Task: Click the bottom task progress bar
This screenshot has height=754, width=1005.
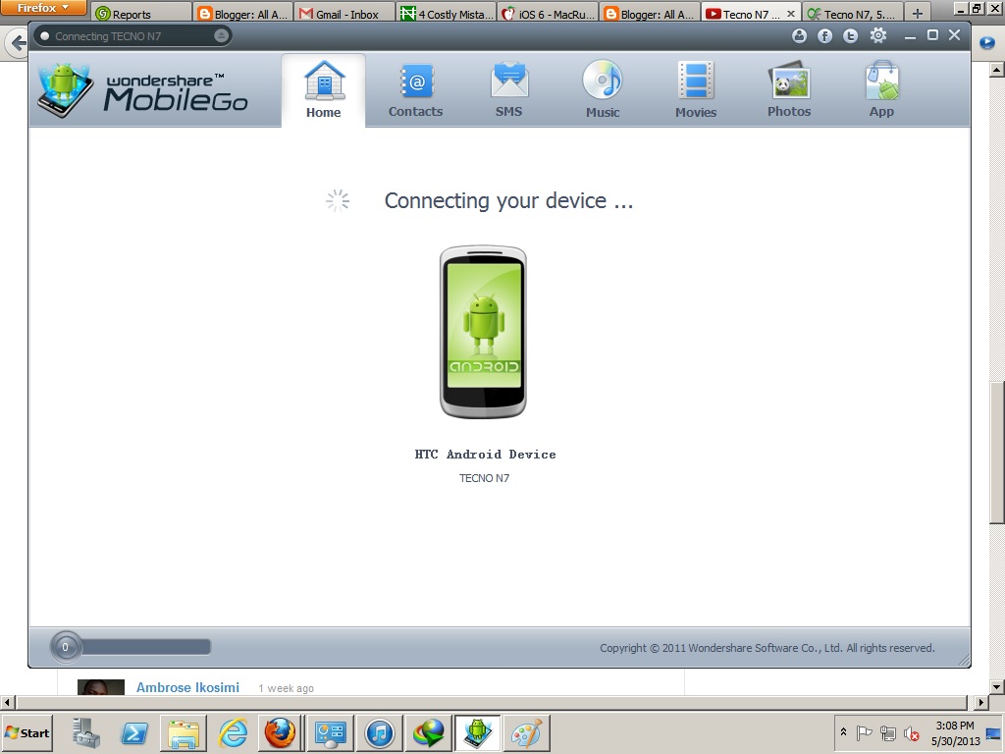Action: coord(146,647)
